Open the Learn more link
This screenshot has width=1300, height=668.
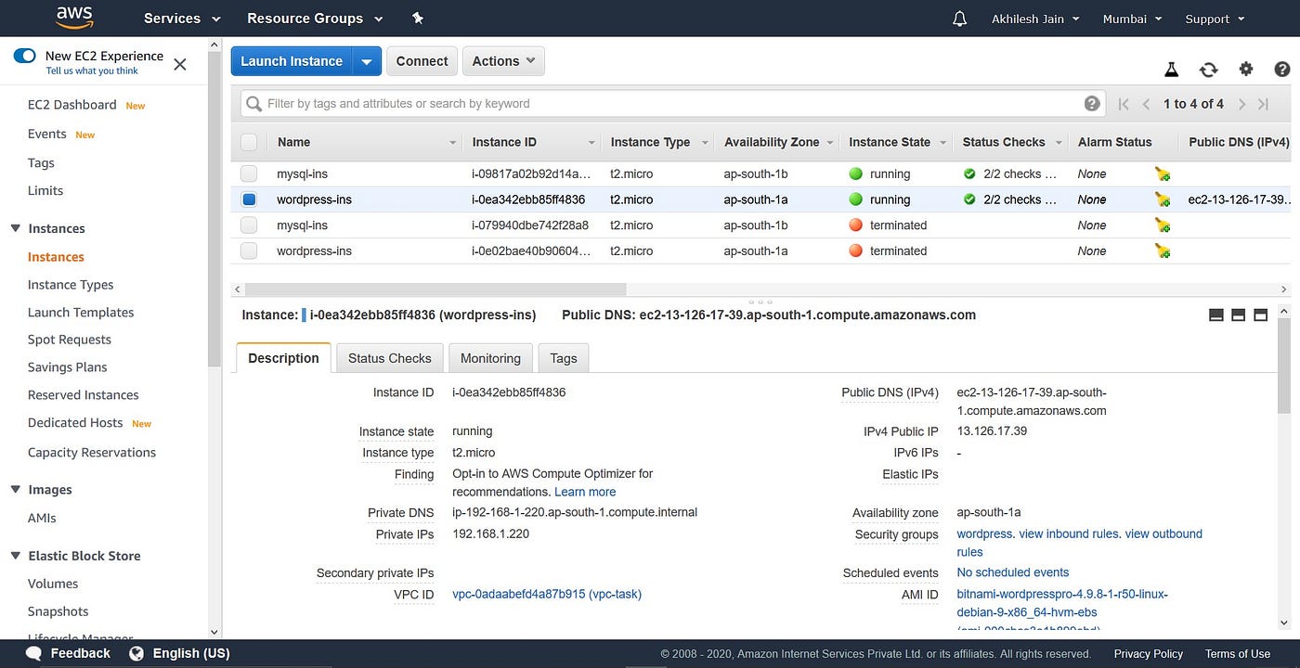[585, 492]
